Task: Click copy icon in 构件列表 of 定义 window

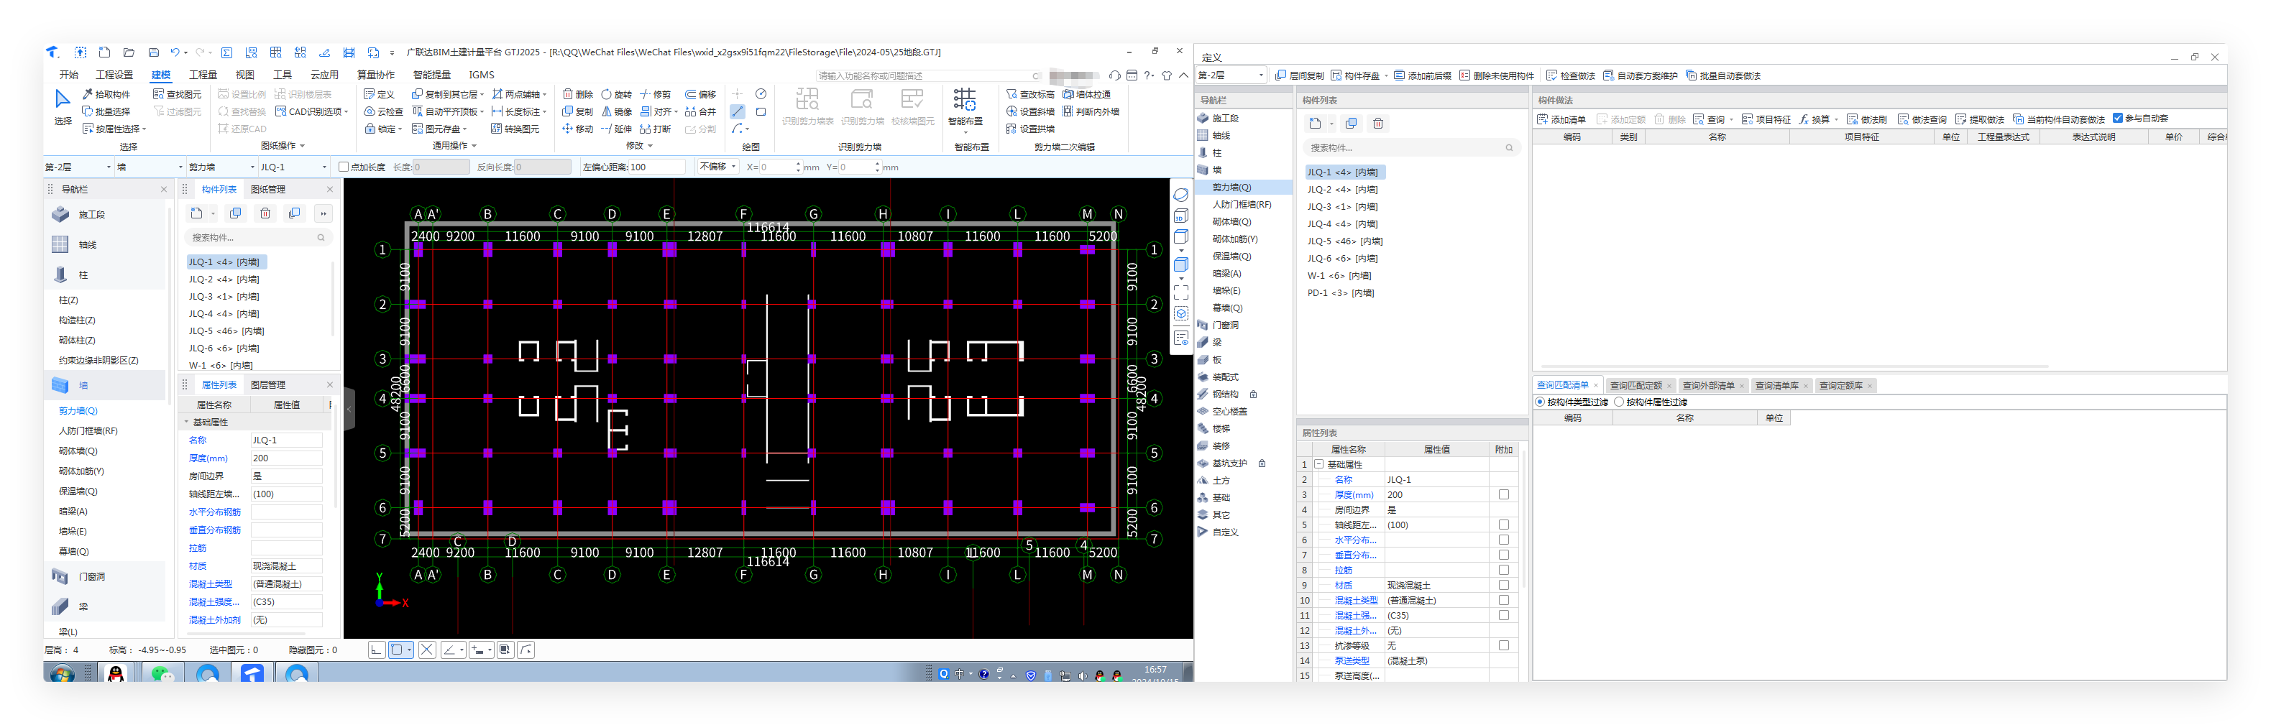Action: (1351, 124)
